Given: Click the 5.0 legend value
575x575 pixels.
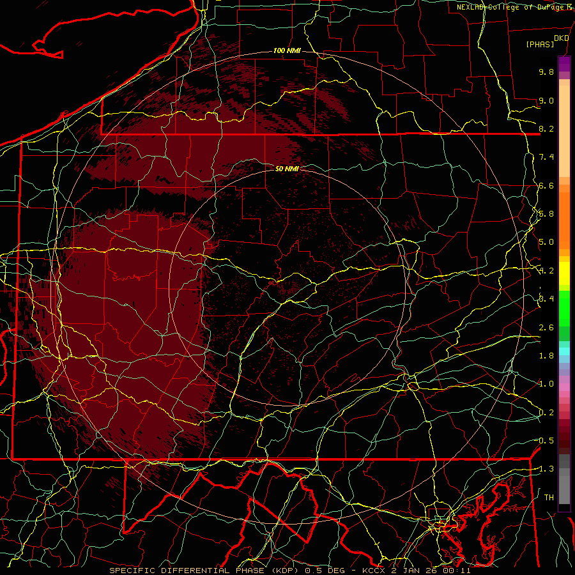Looking at the screenshot, I should click(x=546, y=242).
